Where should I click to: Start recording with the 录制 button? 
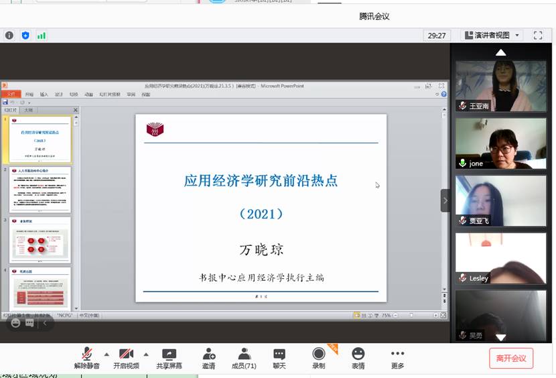(319, 359)
